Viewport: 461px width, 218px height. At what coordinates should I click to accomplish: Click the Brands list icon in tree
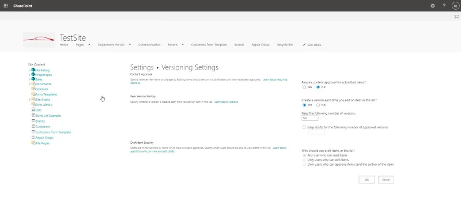click(33, 121)
